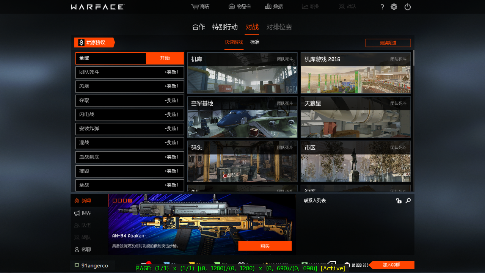Select the 团队死斗 game mode filter
This screenshot has height=273, width=485.
(x=129, y=72)
